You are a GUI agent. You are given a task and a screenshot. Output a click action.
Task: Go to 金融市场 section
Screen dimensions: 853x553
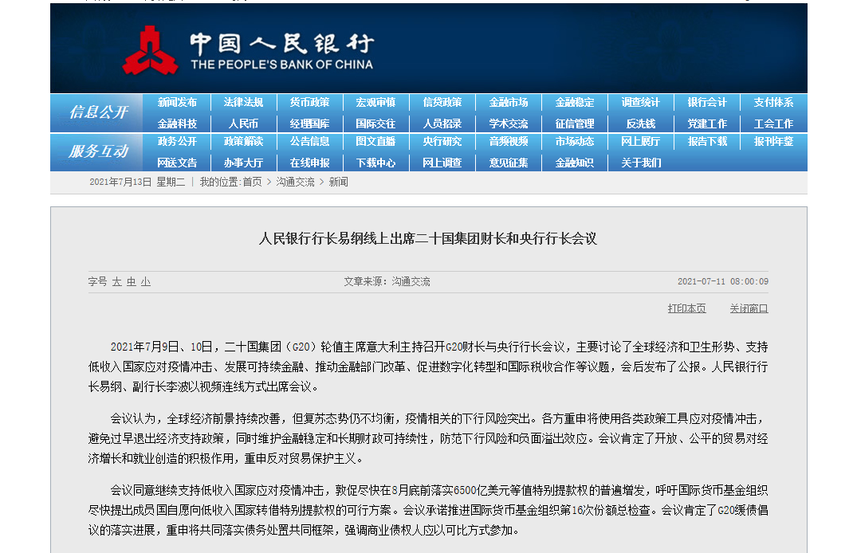pos(509,103)
